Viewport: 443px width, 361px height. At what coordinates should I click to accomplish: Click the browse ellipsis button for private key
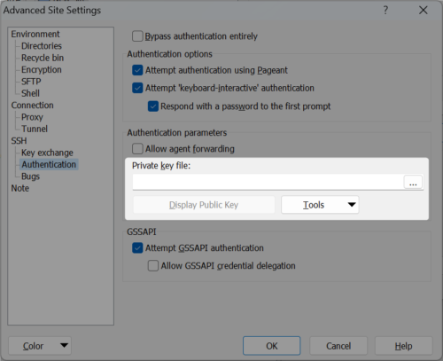pyautogui.click(x=413, y=182)
